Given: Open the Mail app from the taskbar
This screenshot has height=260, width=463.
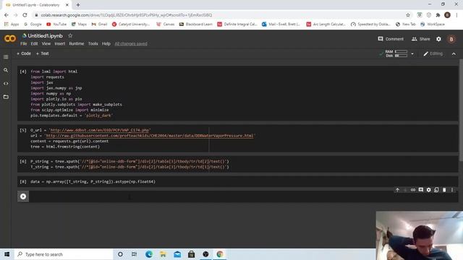Looking at the screenshot, I should click(177, 254).
